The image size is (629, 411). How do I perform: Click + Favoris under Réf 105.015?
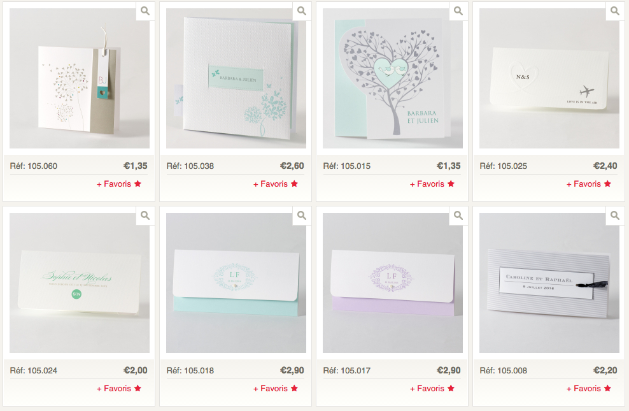(x=432, y=184)
